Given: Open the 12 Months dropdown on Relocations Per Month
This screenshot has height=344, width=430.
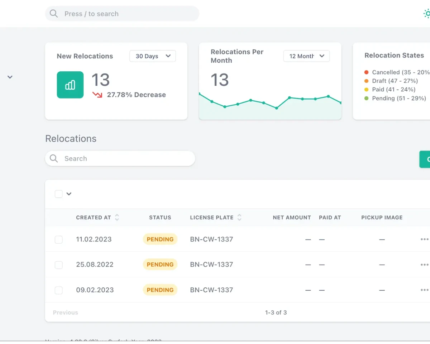Looking at the screenshot, I should point(306,56).
